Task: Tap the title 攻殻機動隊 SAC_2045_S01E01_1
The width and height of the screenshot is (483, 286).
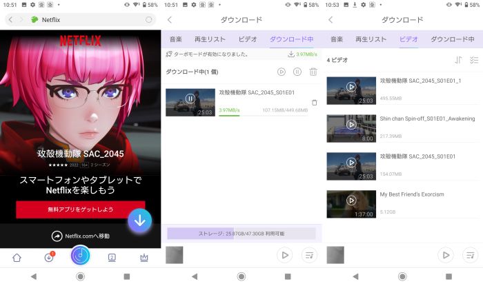Action: (420, 81)
